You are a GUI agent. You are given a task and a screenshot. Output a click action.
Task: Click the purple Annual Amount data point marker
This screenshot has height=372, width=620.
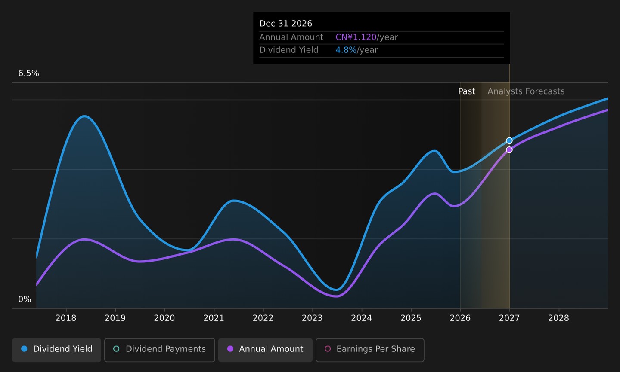[509, 149]
